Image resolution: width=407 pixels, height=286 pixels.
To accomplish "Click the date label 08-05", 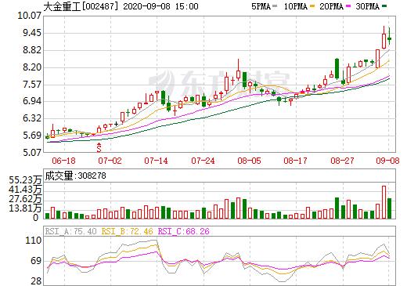I will (249, 161).
